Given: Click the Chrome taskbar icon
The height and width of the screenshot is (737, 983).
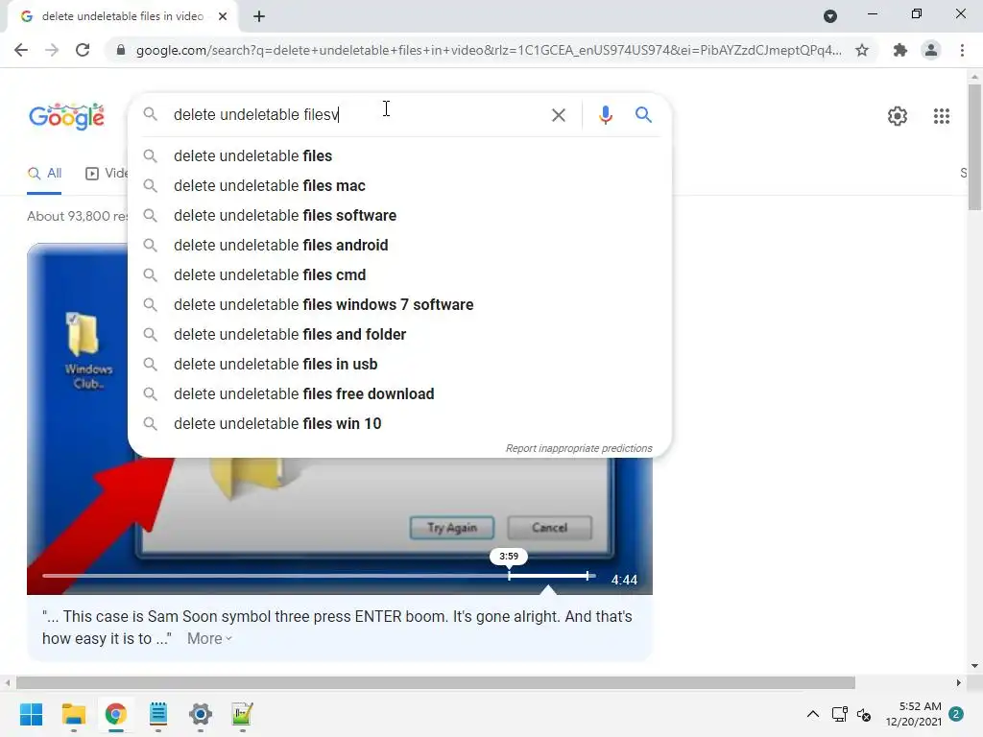Looking at the screenshot, I should (x=116, y=714).
